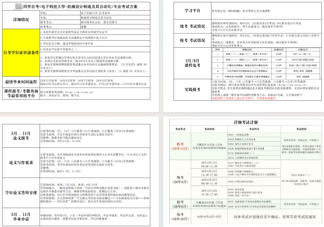Click the '统考考点:' label cell
Image resolution: width=324 pixels, height=227 pixels.
click(x=60, y=22)
